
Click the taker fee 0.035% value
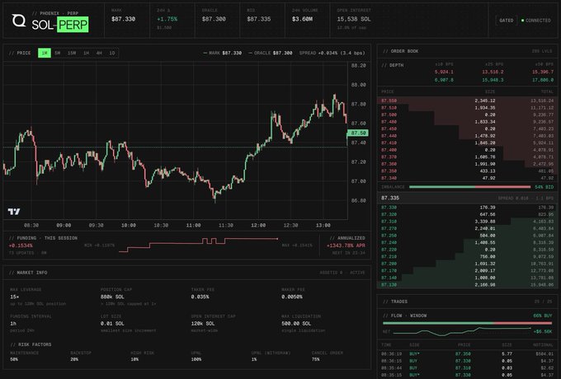(200, 297)
